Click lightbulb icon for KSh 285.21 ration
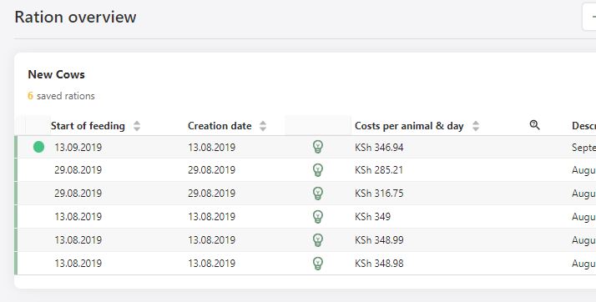This screenshot has width=596, height=302. click(x=318, y=170)
